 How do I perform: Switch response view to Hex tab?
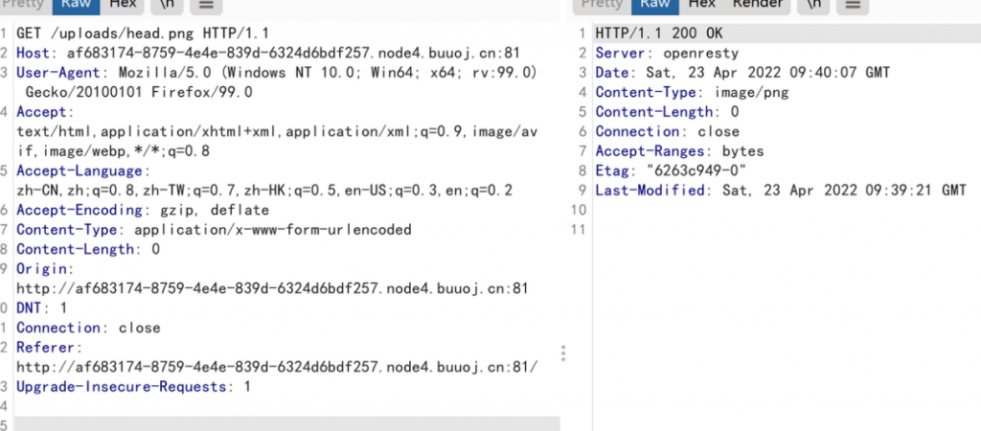coord(701,5)
